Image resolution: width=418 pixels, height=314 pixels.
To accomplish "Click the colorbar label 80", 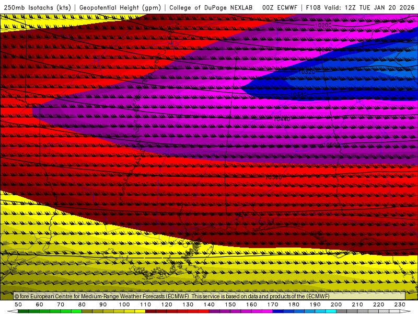I will click(82, 305).
